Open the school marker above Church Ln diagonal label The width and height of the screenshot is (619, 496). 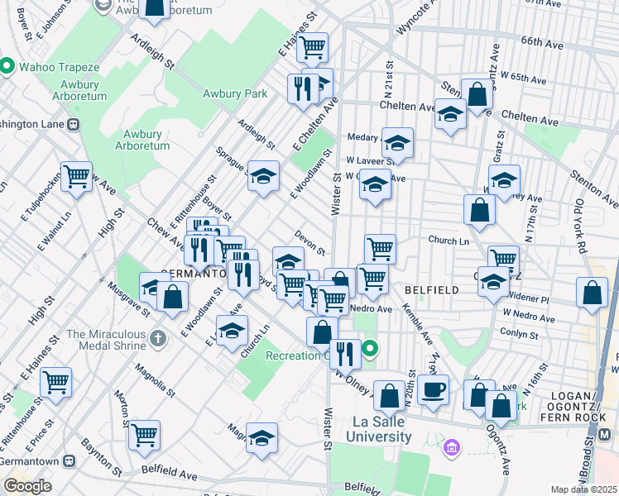(232, 331)
